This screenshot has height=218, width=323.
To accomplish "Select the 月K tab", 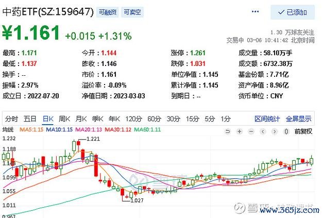I will tap(81, 119).
